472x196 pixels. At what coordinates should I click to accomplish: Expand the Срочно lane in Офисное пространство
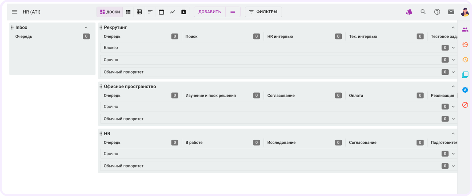(x=453, y=107)
